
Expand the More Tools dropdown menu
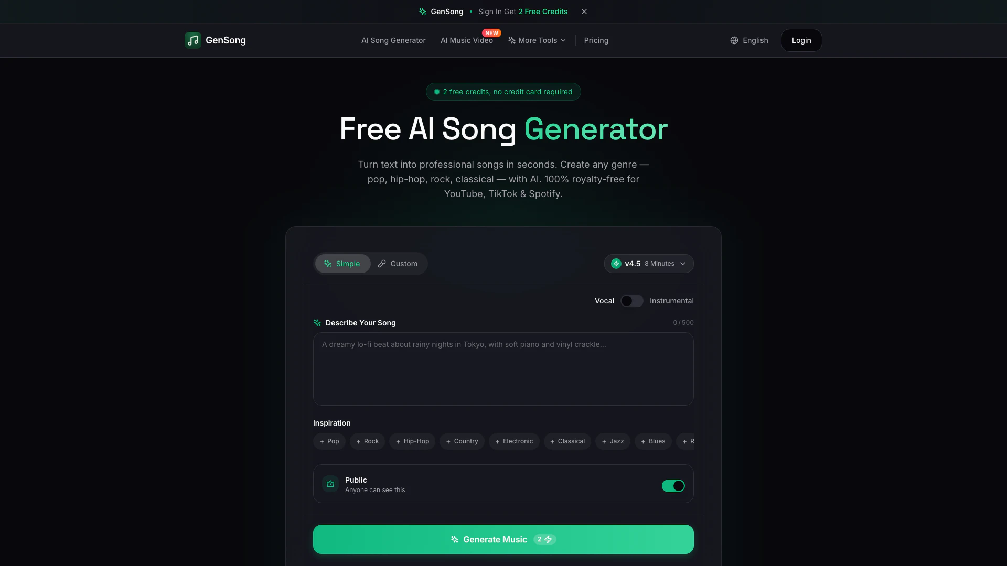[x=537, y=40]
